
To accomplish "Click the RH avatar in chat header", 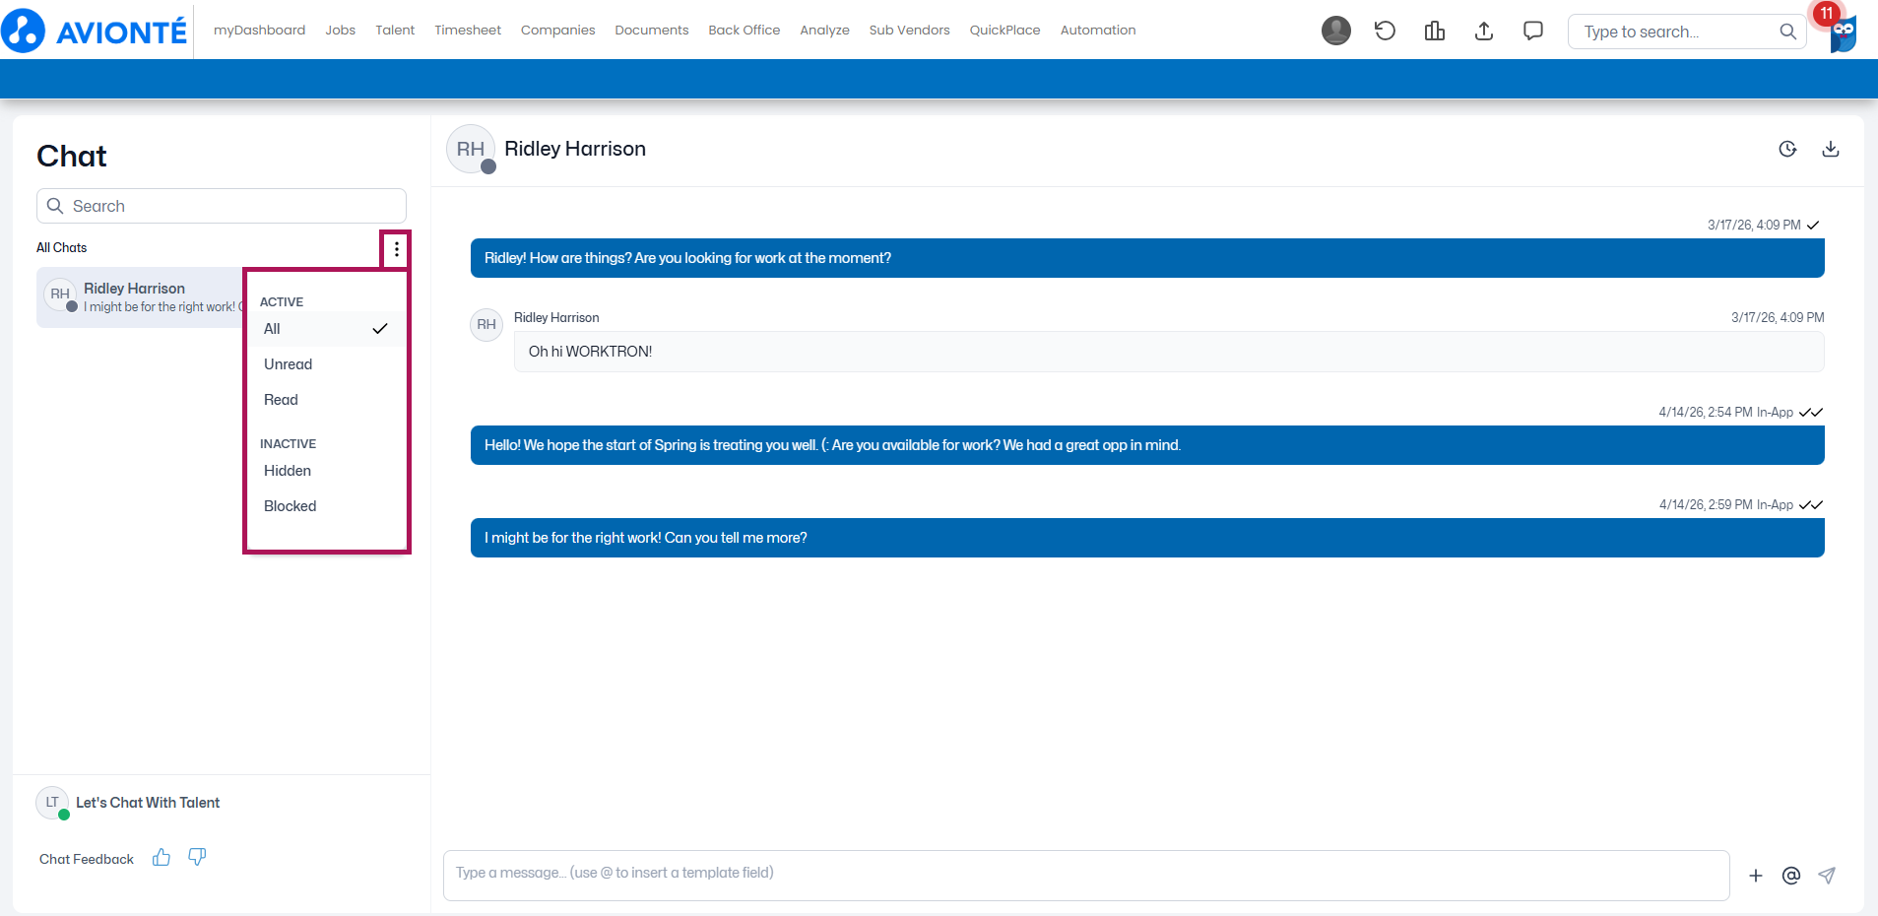I will (471, 149).
